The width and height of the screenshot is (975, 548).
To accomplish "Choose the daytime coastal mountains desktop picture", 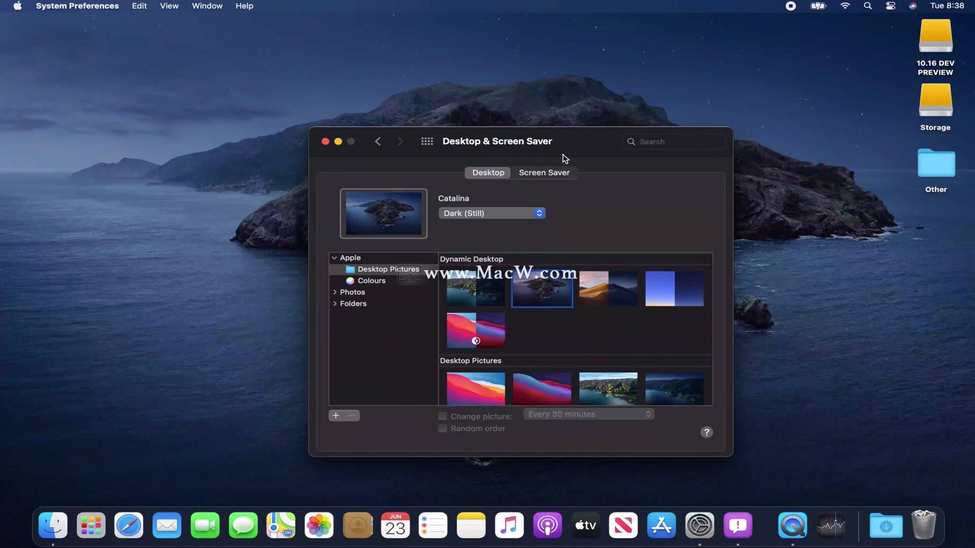I will 608,389.
